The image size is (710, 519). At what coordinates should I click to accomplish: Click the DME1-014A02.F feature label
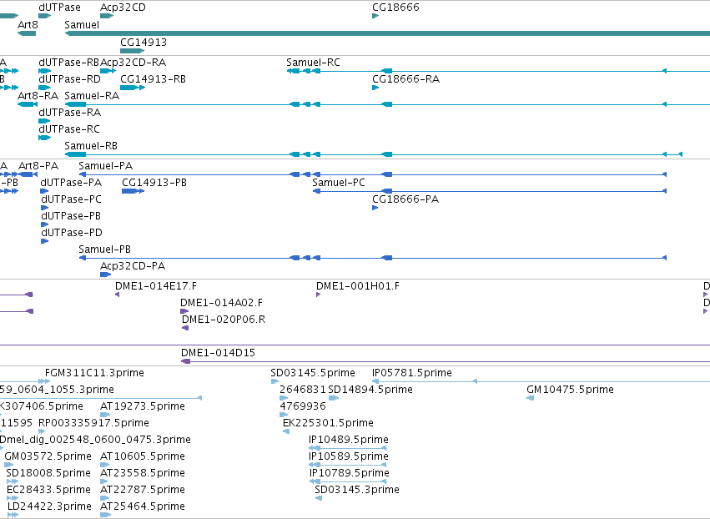pyautogui.click(x=221, y=303)
